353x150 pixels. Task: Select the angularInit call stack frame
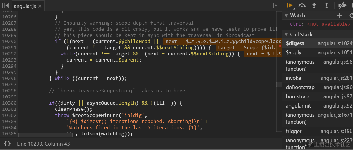[x=318, y=106]
